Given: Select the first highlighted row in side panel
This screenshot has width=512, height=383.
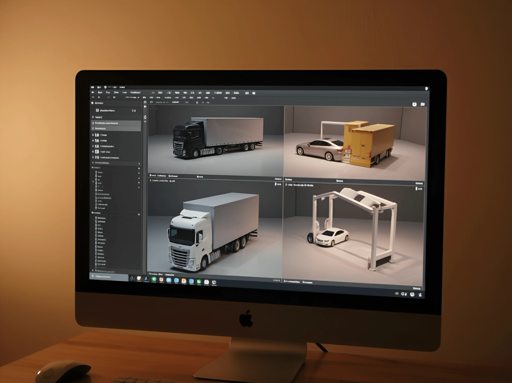Looking at the screenshot, I should coord(116,123).
